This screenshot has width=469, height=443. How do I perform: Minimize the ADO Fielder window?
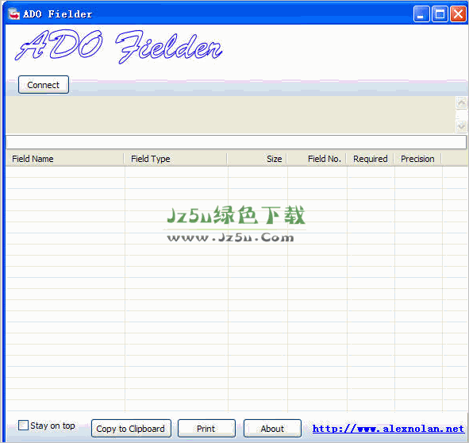click(421, 13)
